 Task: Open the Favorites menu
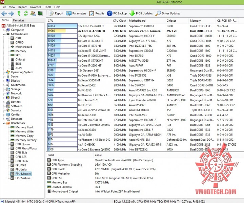pyautogui.click(x=35, y=7)
